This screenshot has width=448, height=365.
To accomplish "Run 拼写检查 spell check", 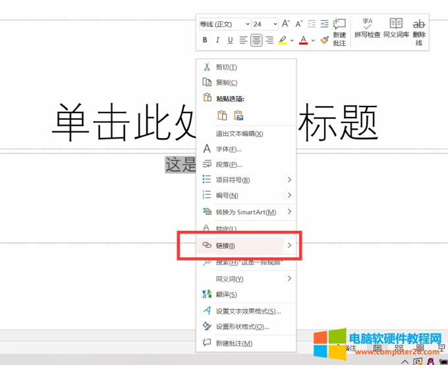I will click(x=367, y=28).
